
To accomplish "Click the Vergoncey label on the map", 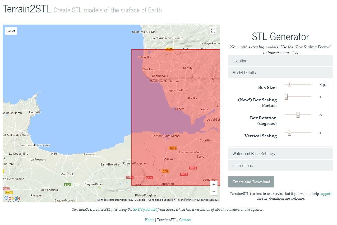I will point(210,180).
